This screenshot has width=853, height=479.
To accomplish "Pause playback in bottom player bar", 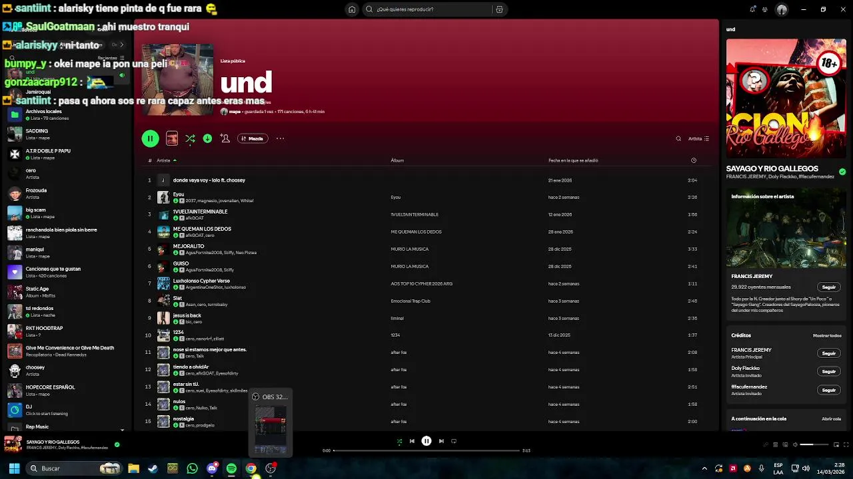I will click(x=426, y=441).
